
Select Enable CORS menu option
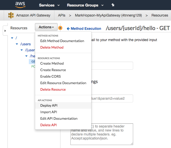(50, 76)
